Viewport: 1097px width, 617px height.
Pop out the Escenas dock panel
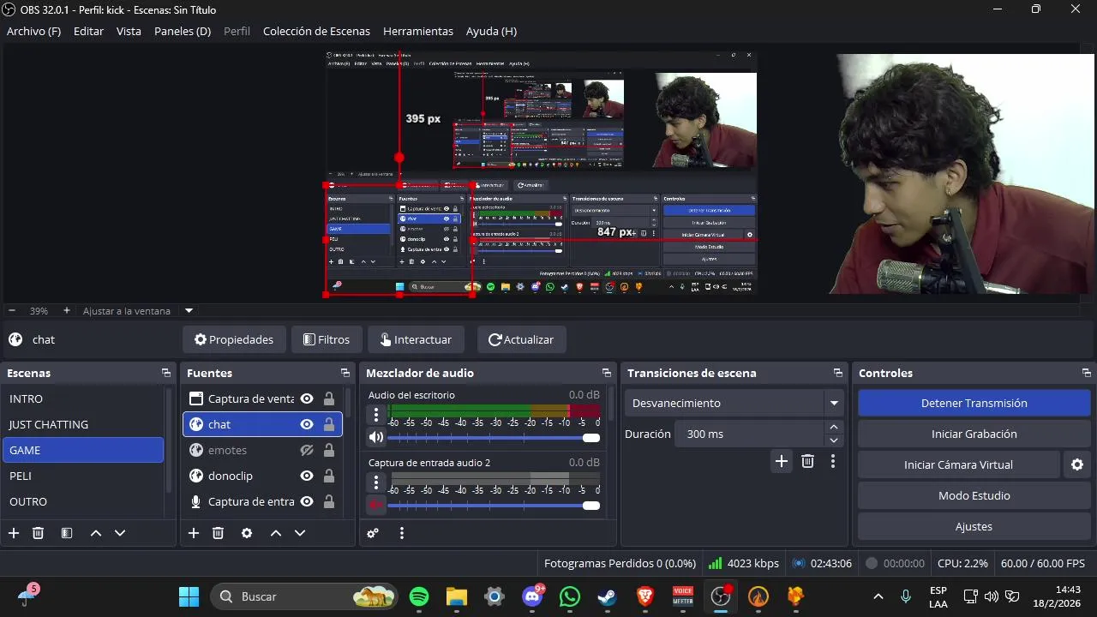pos(165,373)
